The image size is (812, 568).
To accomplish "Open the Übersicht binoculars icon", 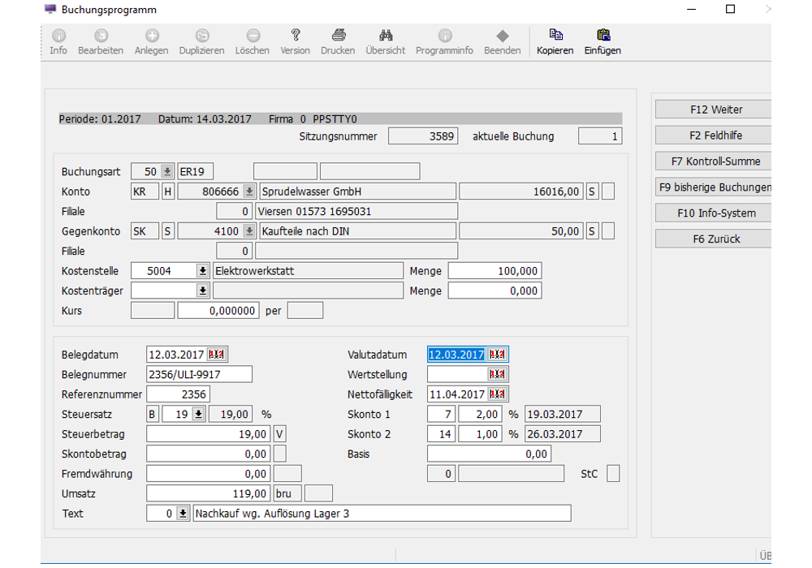I will coord(386,36).
